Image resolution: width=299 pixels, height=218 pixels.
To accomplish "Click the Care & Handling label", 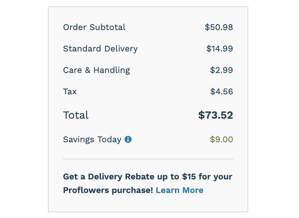I will (97, 70).
